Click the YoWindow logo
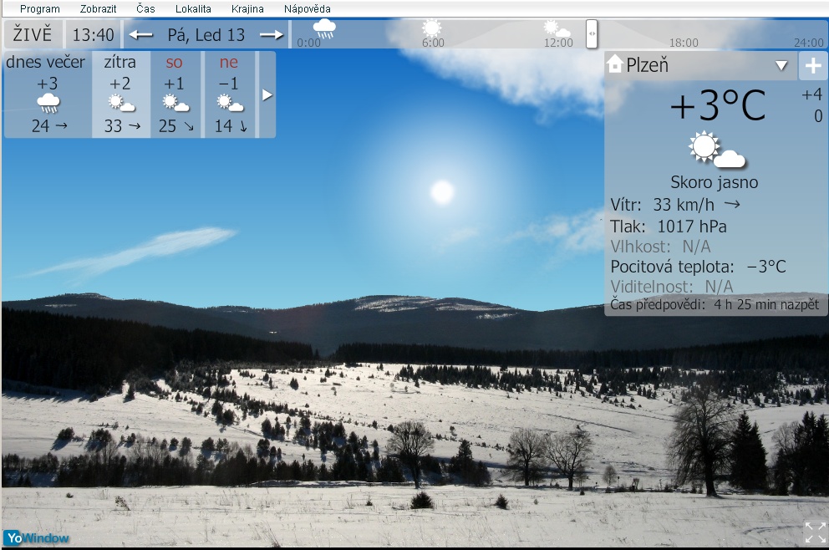The height and width of the screenshot is (550, 829). [36, 537]
